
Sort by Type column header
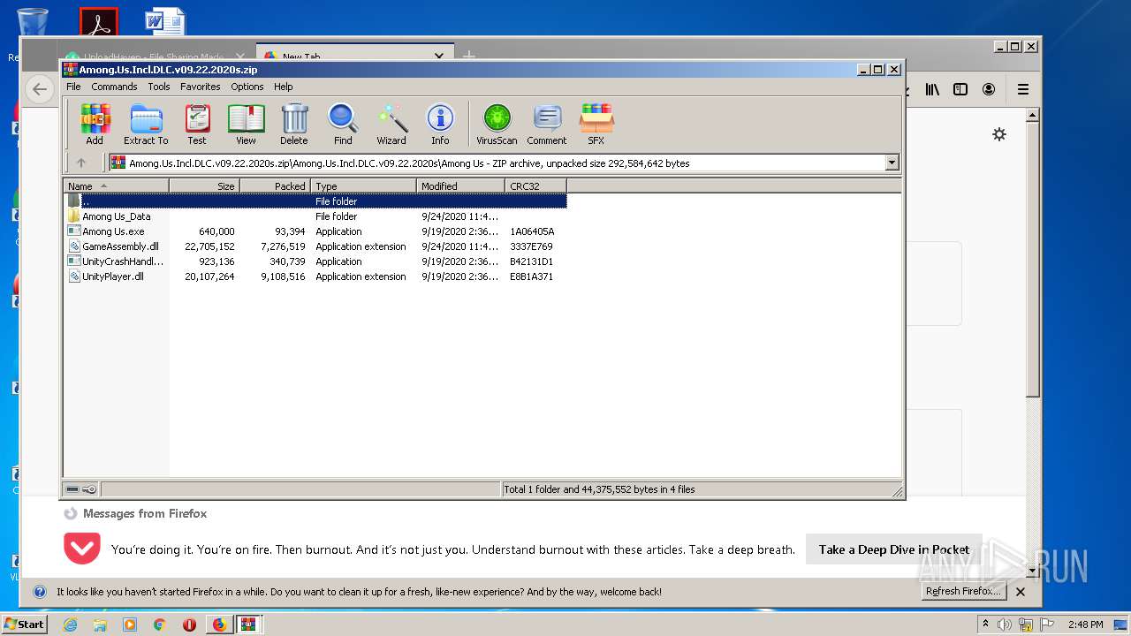click(x=363, y=185)
